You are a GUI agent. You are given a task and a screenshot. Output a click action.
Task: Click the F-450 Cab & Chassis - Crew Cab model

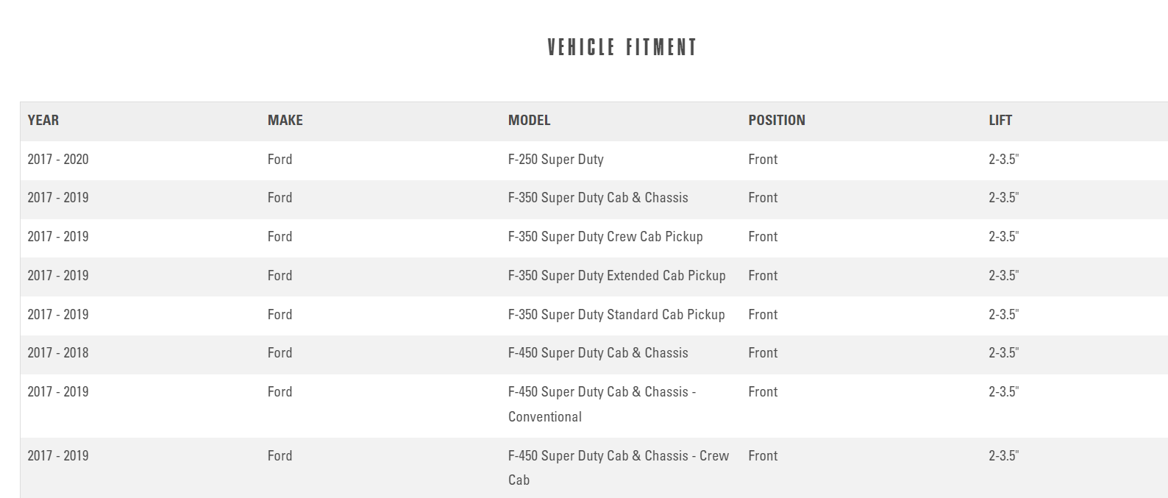[x=618, y=467]
